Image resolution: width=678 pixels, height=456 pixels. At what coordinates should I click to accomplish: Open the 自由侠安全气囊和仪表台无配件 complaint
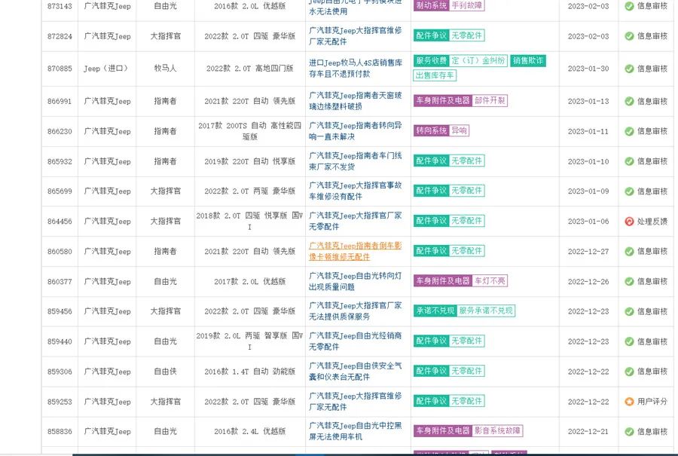click(x=356, y=372)
